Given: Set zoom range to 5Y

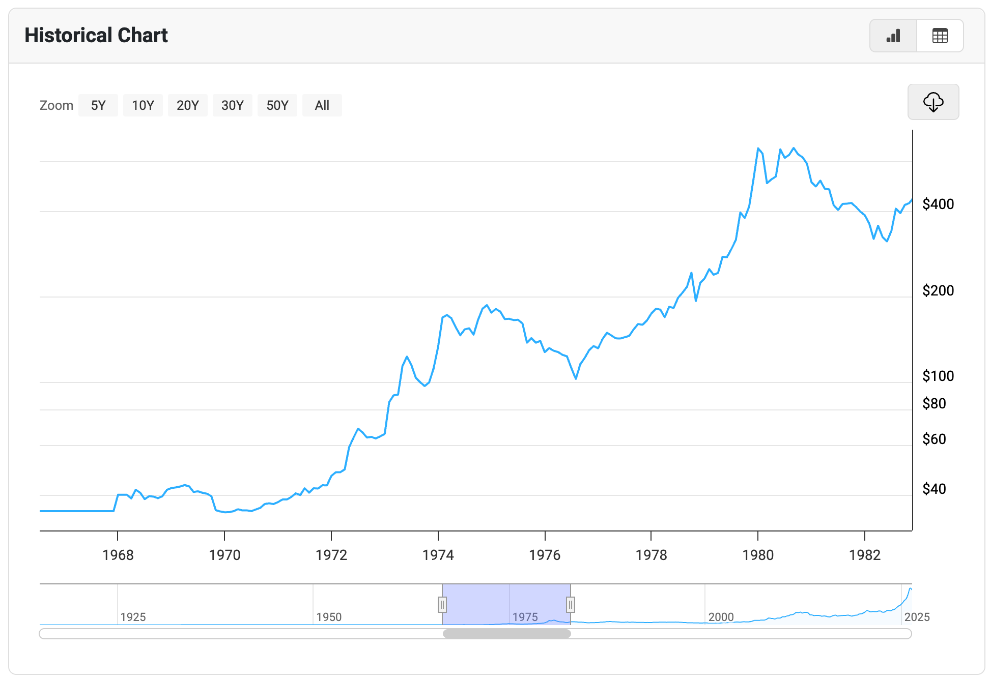Looking at the screenshot, I should [98, 105].
